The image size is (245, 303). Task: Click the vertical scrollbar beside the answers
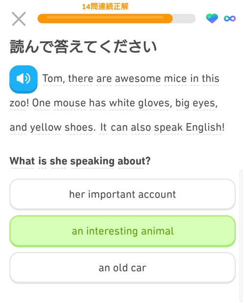click(241, 235)
